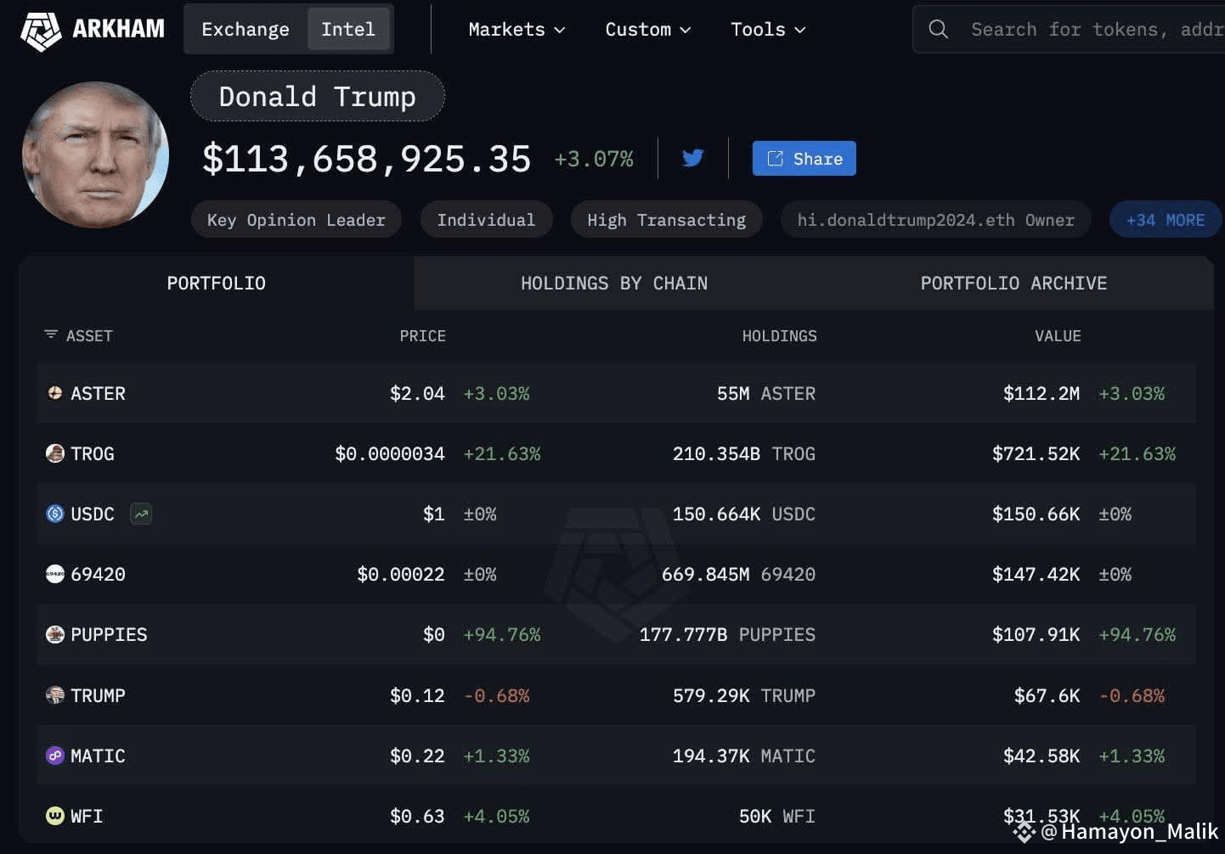Screen dimensions: 1225x854
Task: Click the search magnifier icon
Action: click(938, 29)
